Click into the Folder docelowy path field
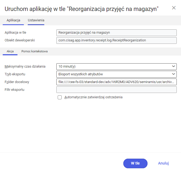Image resolution: width=181 pixels, height=172 pixels. click(x=116, y=82)
